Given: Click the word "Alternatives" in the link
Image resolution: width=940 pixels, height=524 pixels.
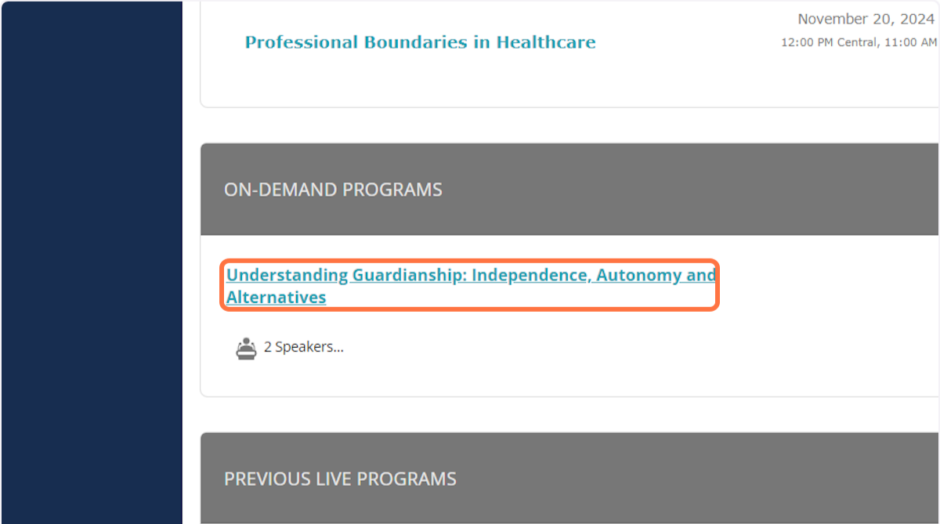Looking at the screenshot, I should (276, 298).
